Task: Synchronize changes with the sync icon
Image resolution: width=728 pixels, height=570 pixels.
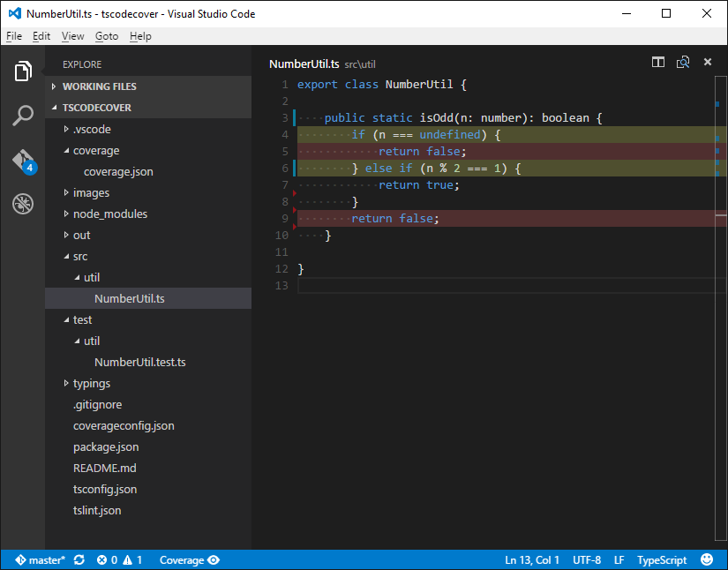Action: tap(79, 560)
